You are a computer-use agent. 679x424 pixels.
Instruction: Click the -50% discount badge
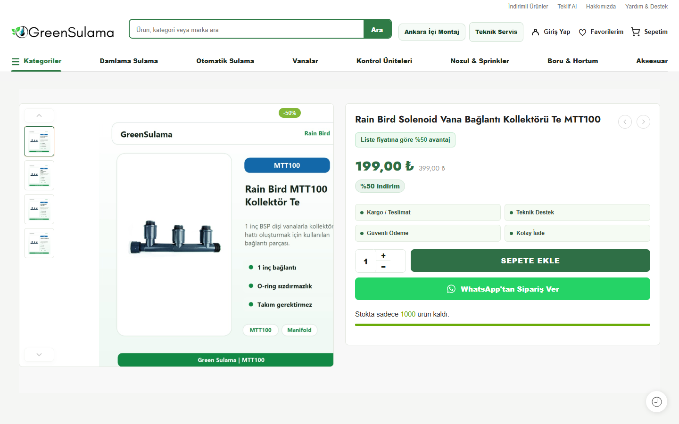290,113
